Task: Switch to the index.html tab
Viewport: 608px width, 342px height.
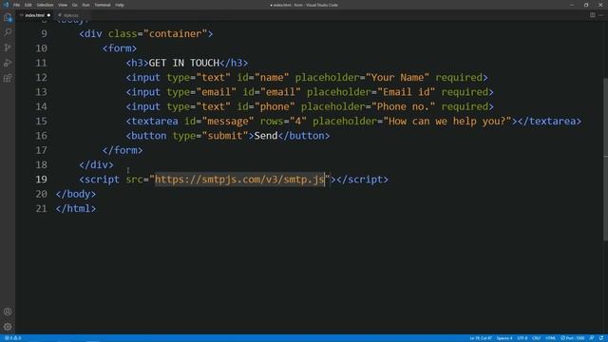Action: 34,15
